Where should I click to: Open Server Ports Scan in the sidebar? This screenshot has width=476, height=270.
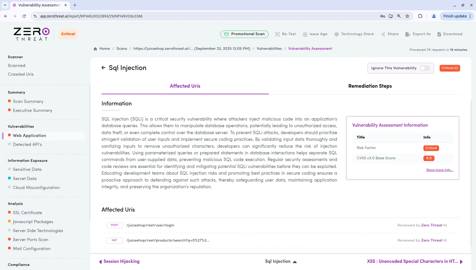click(31, 240)
